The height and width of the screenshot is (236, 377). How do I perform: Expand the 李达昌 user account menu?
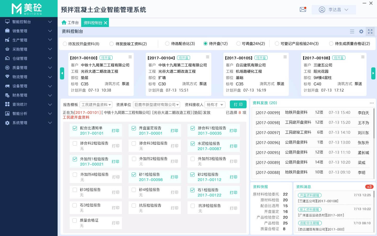pyautogui.click(x=334, y=10)
